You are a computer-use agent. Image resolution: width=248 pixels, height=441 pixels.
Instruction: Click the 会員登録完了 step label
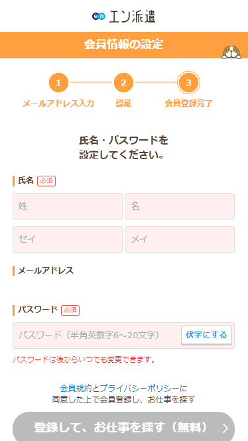(x=189, y=103)
